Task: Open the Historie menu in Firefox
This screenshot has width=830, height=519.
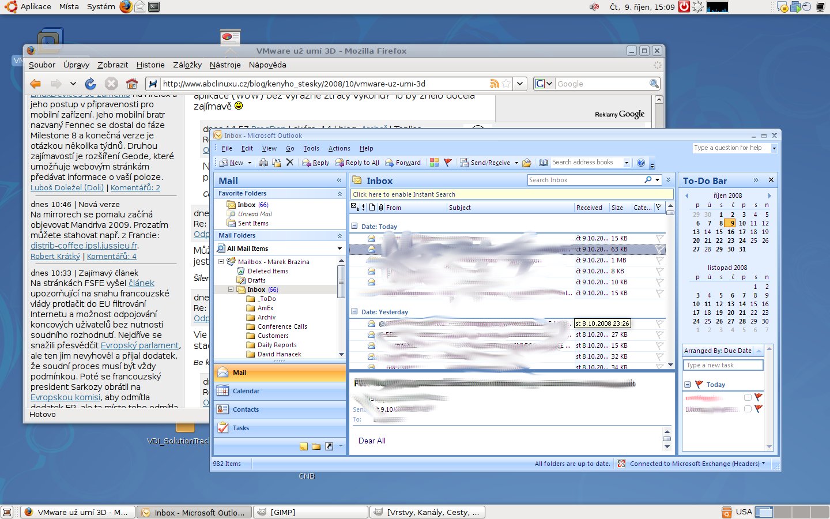Action: pos(150,65)
